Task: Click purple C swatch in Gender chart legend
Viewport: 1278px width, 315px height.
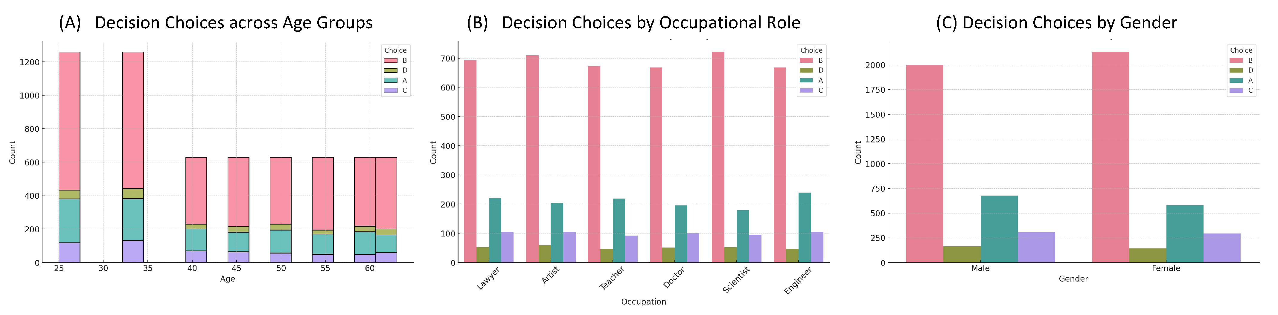Action: click(x=1236, y=91)
